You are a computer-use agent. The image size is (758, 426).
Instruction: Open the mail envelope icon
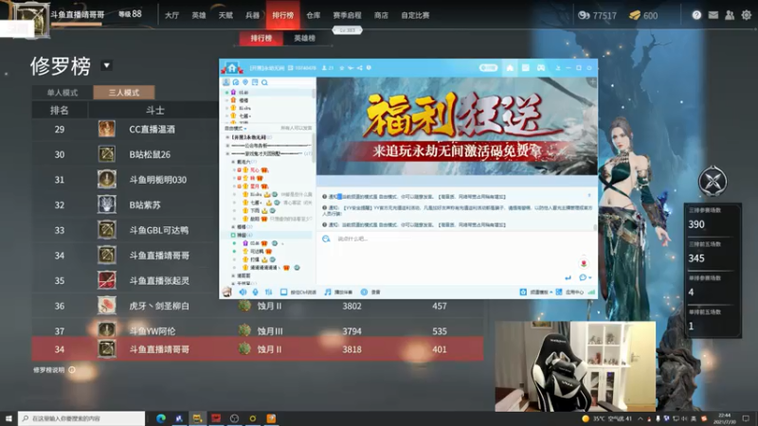(713, 15)
